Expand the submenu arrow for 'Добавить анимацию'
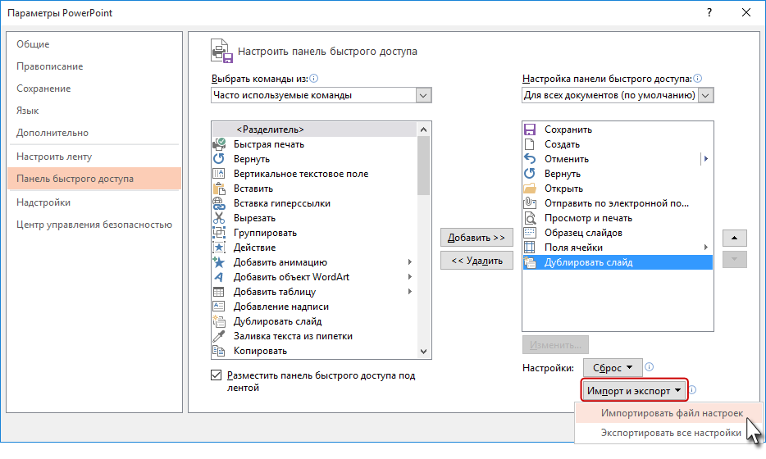The height and width of the screenshot is (459, 766). [410, 262]
